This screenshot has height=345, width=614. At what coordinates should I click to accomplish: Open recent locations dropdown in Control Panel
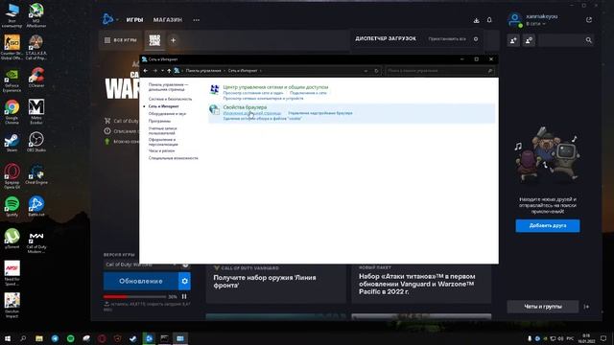(162, 71)
